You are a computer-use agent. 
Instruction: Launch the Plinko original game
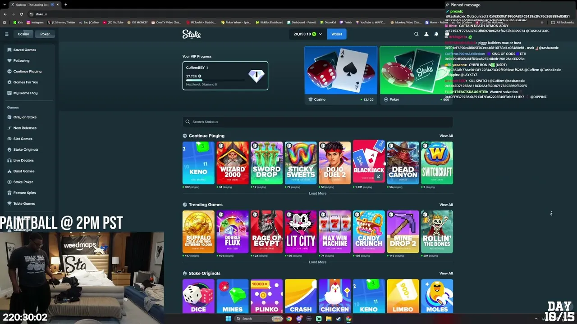pyautogui.click(x=267, y=296)
